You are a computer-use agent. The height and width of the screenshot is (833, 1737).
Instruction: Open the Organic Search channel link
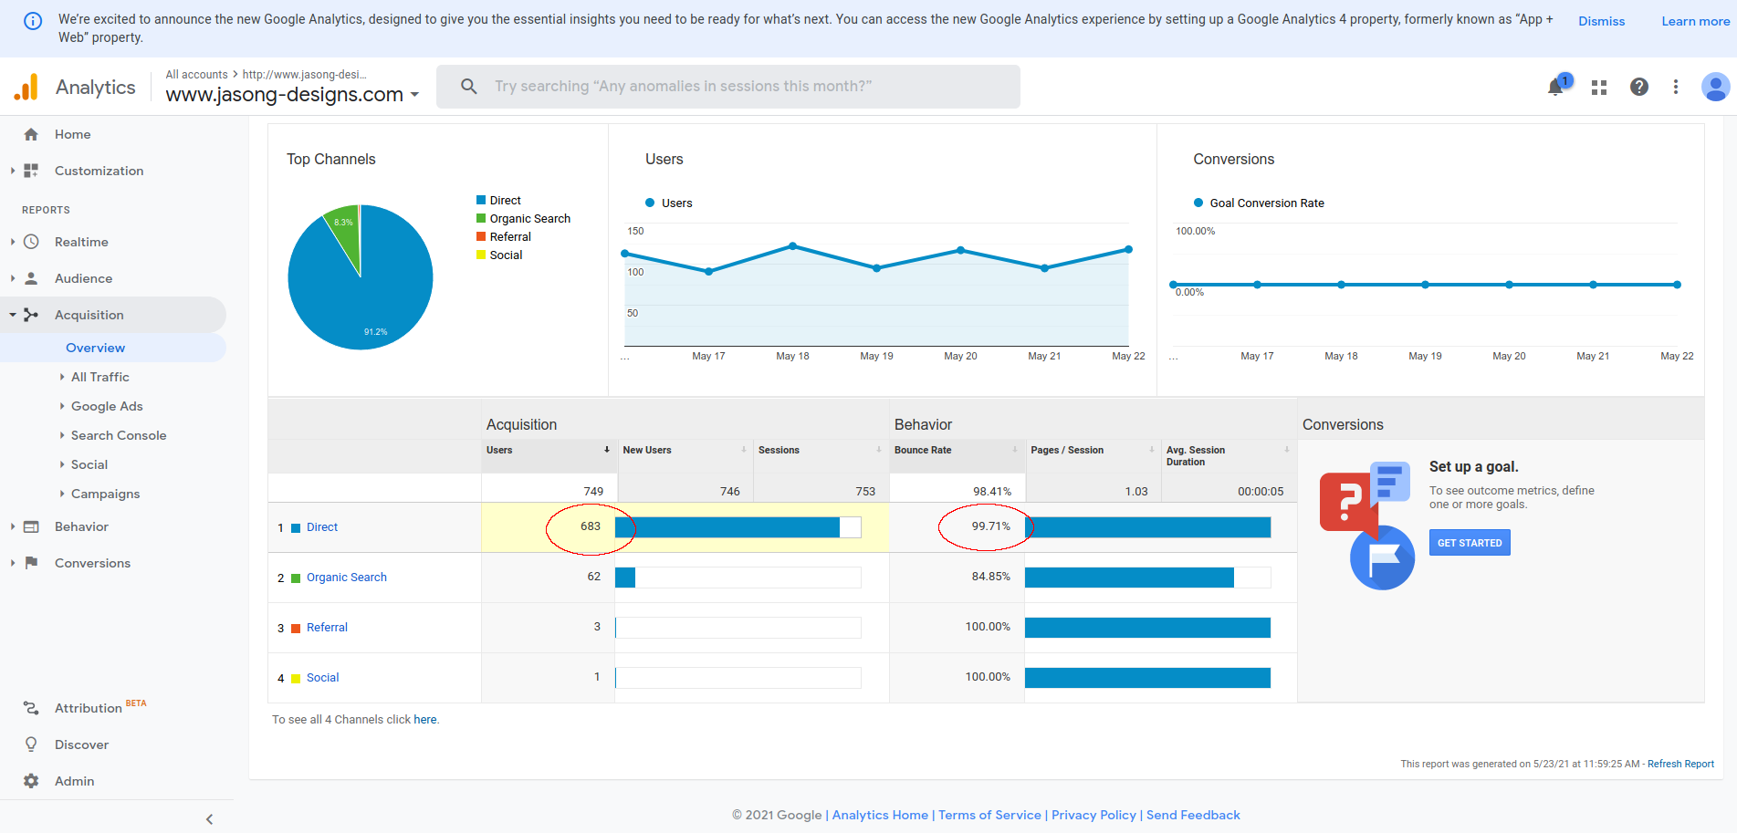(x=347, y=578)
